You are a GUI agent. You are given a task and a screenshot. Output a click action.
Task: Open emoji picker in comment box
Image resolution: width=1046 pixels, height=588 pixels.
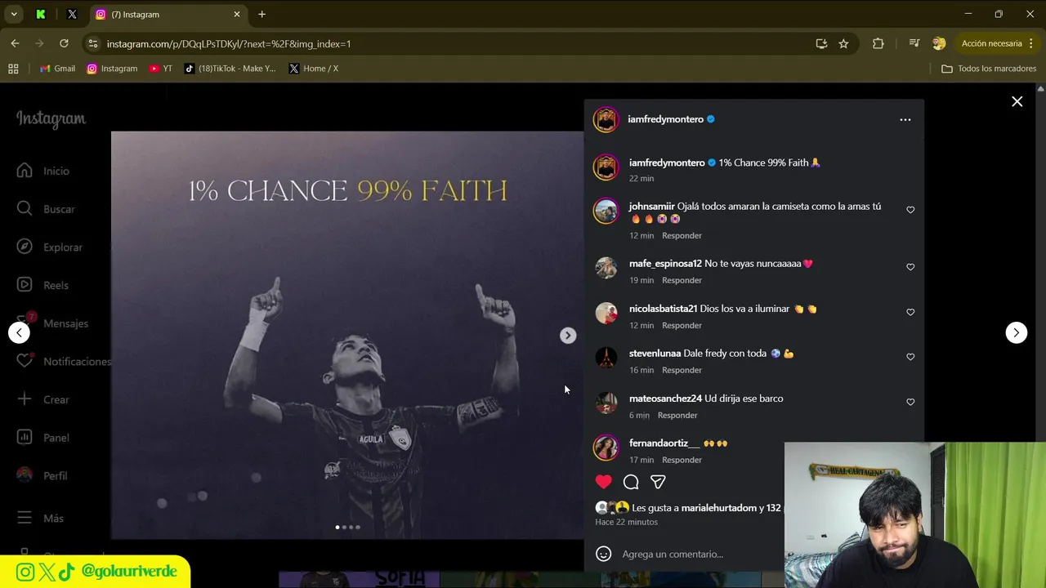click(x=603, y=554)
